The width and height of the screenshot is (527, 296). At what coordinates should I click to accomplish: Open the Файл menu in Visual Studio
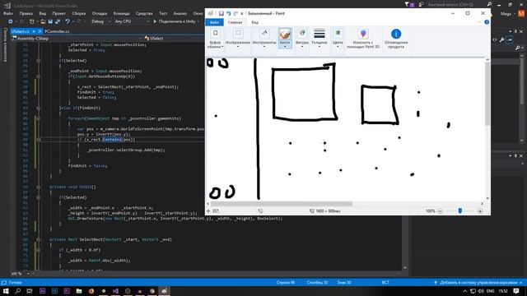click(x=8, y=13)
